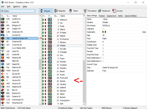
Task: Select Cosenza 89 in team list
Action: (19, 42)
